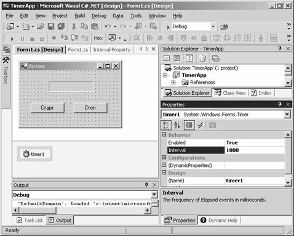Click the Paste toolbar icon
The width and height of the screenshot is (294, 236).
click(x=95, y=26)
